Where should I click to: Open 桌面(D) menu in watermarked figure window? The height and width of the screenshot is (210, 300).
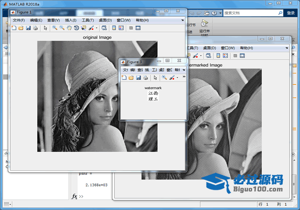tap(209, 48)
